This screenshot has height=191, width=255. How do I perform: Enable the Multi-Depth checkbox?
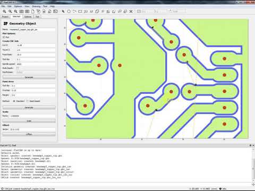pos(18,68)
